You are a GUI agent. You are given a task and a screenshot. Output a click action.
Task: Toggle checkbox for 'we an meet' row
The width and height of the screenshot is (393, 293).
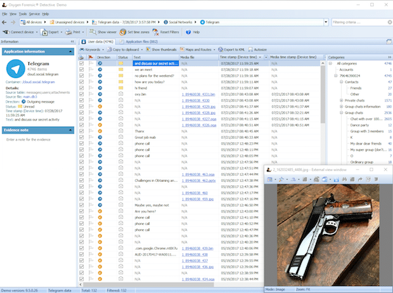tap(82, 70)
